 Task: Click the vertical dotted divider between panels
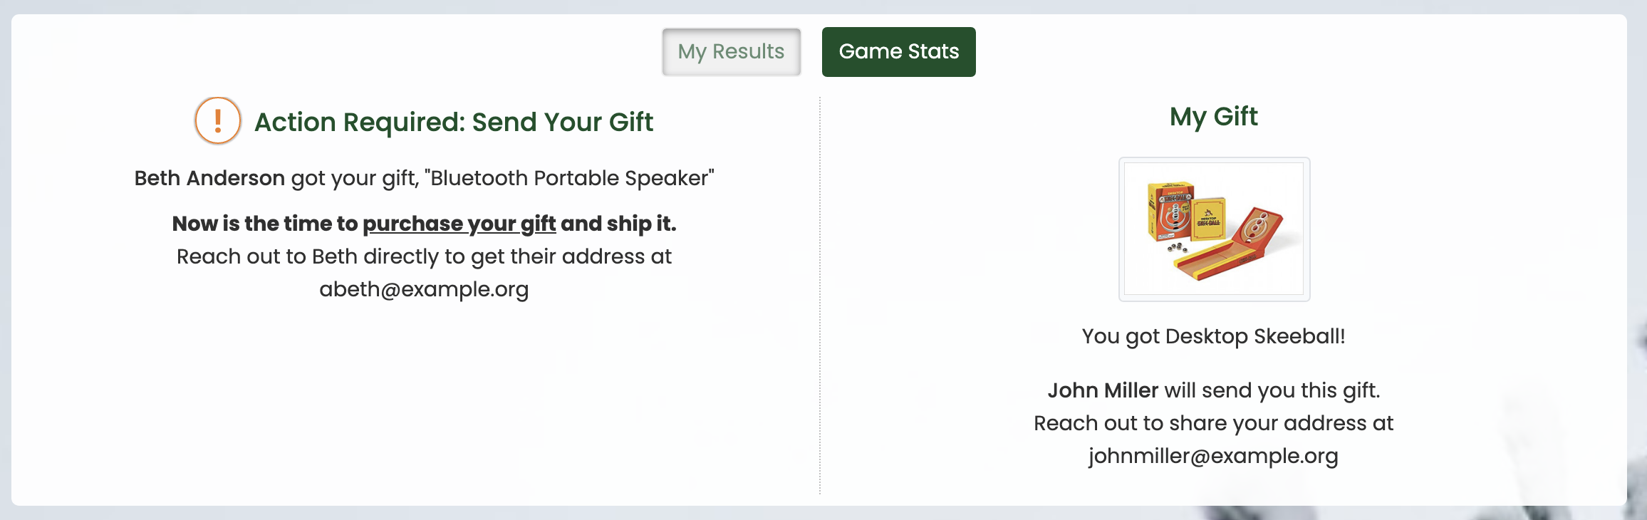820,296
